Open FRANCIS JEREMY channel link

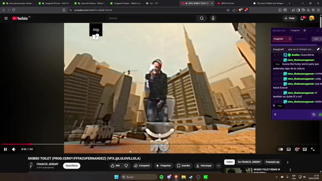tap(48, 164)
